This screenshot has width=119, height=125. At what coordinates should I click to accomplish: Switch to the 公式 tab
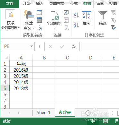[74, 4]
